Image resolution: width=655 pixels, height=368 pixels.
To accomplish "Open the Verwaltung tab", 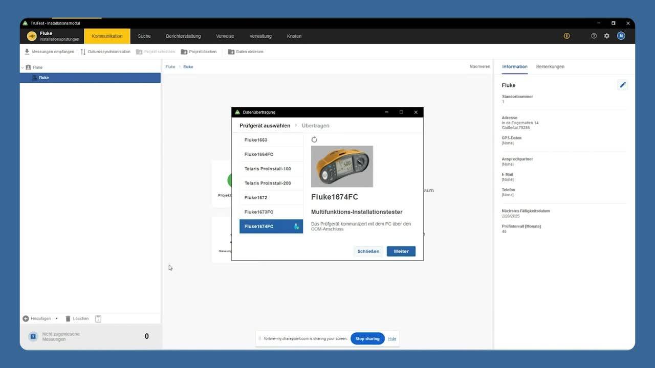I will [260, 36].
